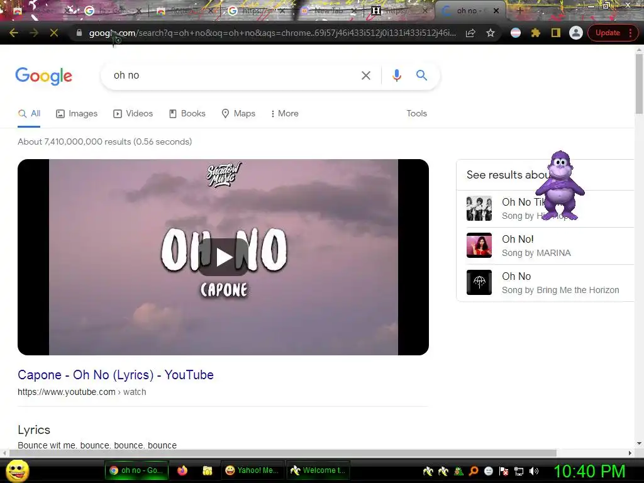Close the active 'oh no' browser tab
Screen dimensions: 644x483
[496, 11]
